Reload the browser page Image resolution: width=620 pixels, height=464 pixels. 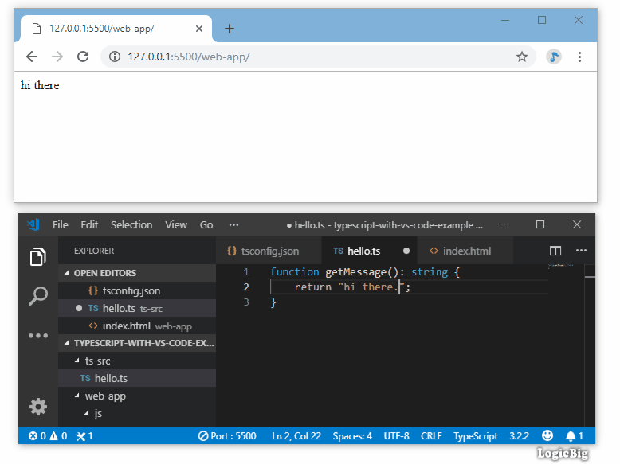(x=83, y=57)
